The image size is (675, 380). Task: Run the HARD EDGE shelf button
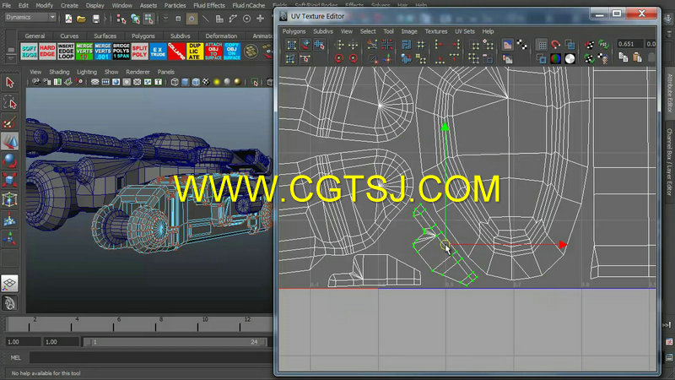(47, 52)
